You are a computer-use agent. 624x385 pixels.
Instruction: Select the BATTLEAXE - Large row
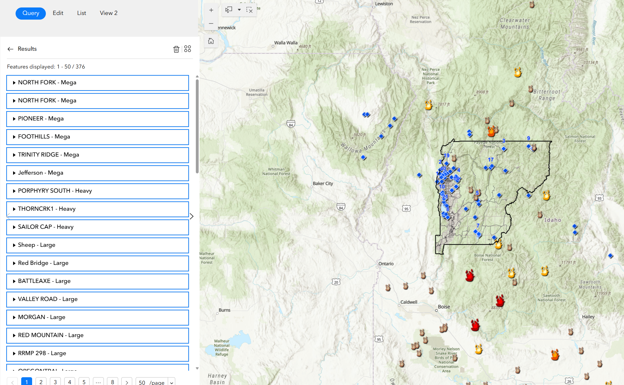(98, 281)
